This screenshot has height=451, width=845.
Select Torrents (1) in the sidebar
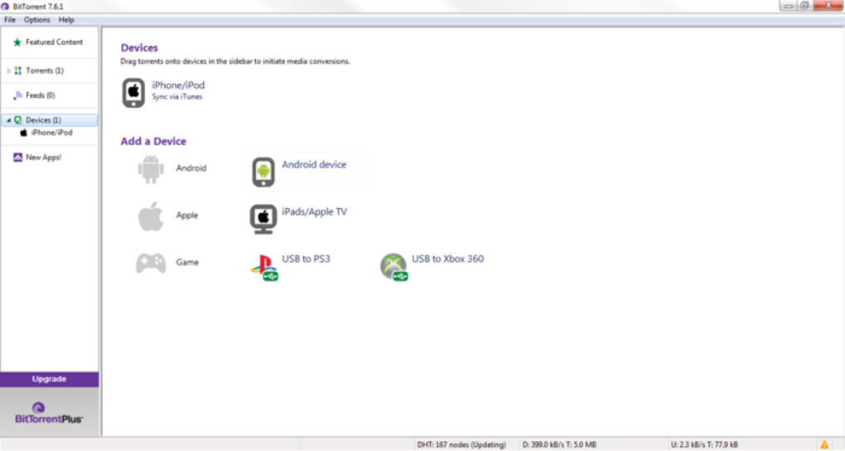coord(45,70)
